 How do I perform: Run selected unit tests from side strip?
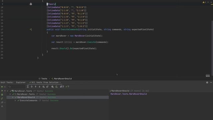2,91
